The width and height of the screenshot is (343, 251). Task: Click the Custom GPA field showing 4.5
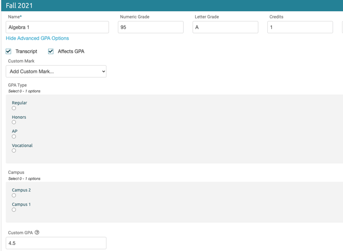(x=56, y=243)
